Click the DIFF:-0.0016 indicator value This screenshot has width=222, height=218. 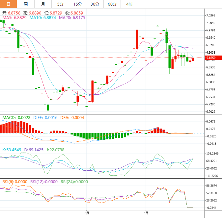[x=45, y=118]
